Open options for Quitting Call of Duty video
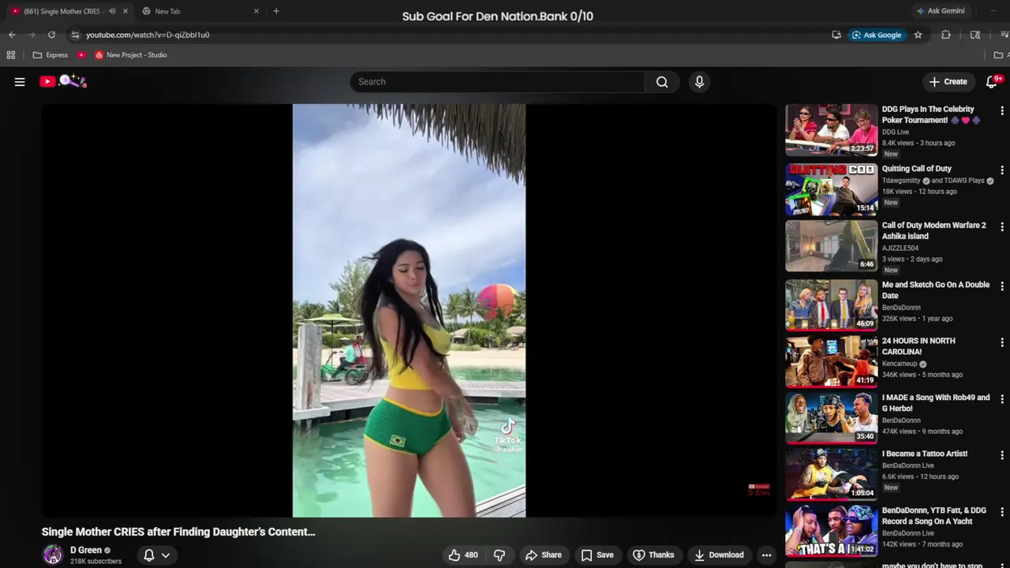The width and height of the screenshot is (1010, 568). [1002, 170]
